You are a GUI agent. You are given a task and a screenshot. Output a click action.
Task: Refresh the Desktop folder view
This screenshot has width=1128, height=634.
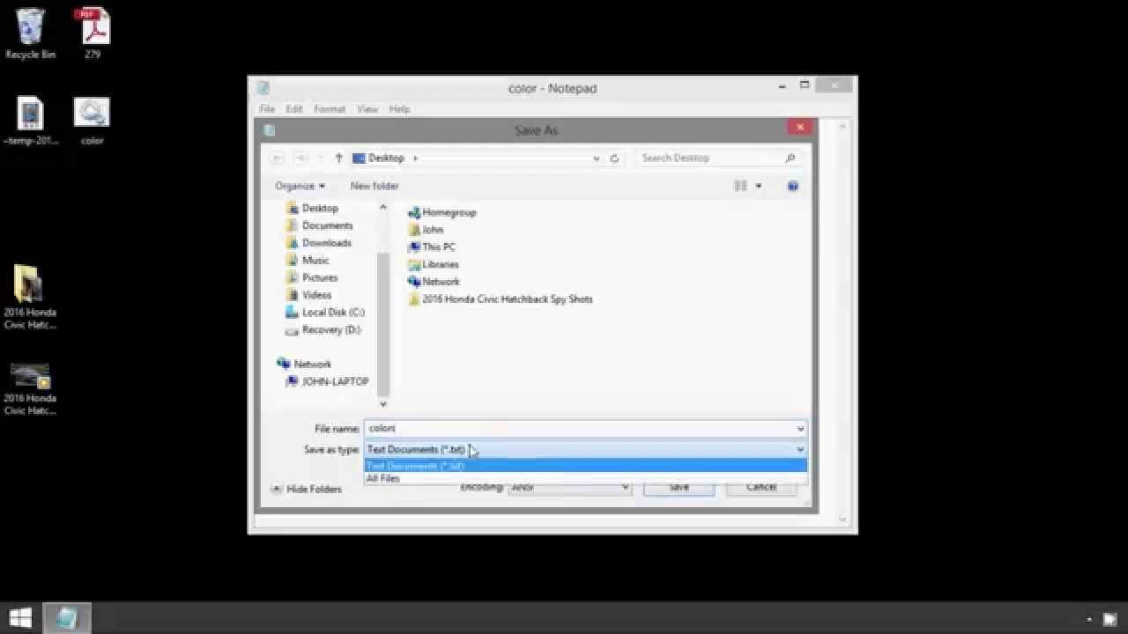click(614, 158)
